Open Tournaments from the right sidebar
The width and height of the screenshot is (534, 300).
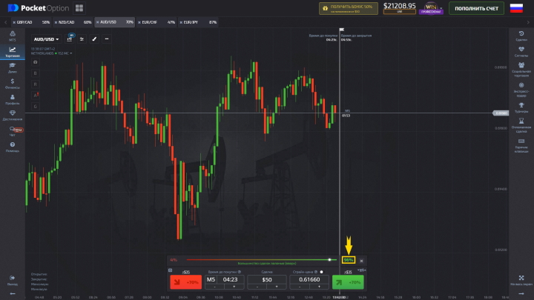pos(521,108)
